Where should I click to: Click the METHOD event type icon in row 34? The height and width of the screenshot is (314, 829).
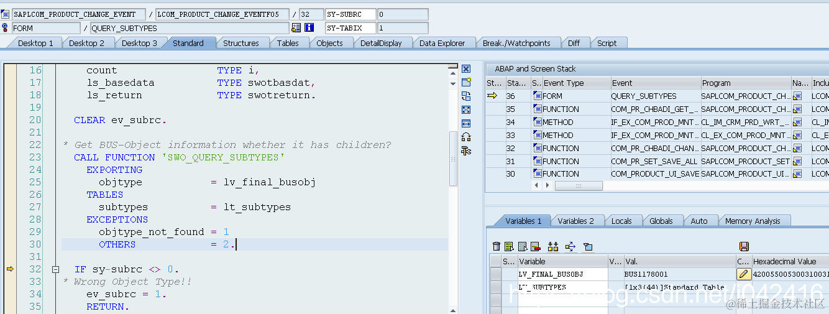(x=537, y=122)
